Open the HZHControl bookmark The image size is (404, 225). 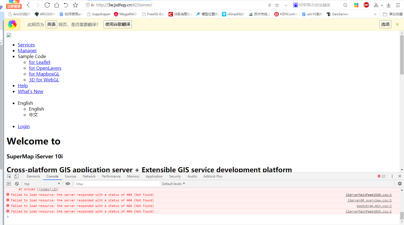pyautogui.click(x=286, y=14)
